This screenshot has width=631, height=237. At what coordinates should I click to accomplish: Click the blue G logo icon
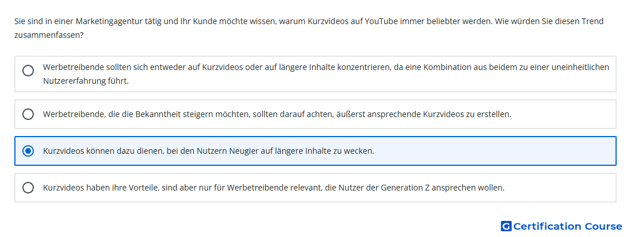tap(506, 226)
